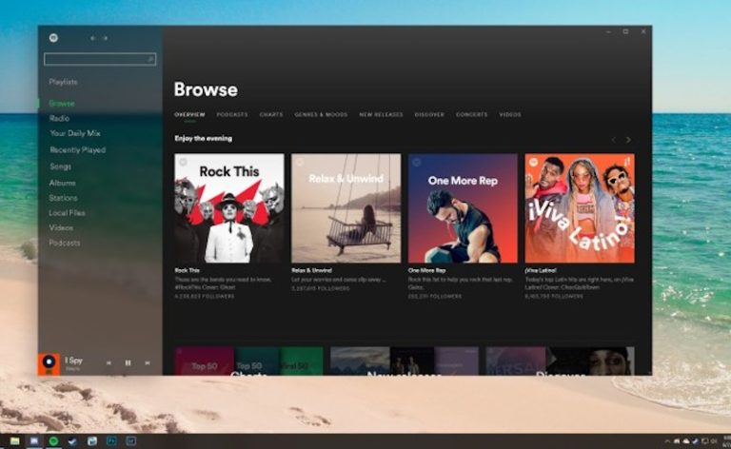Show hidden system tray icons

(667, 441)
